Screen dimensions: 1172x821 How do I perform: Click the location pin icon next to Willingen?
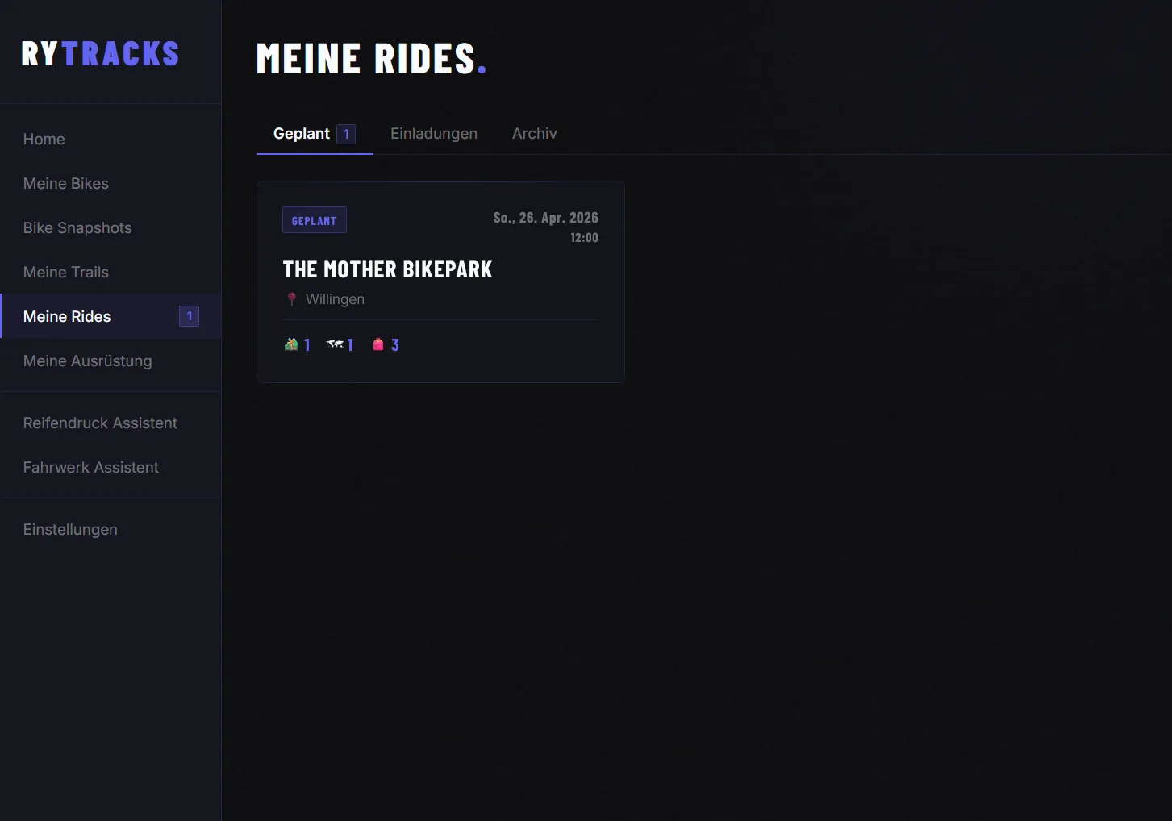coord(291,298)
